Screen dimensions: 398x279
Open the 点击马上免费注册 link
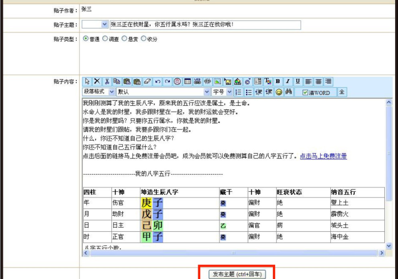pyautogui.click(x=323, y=156)
